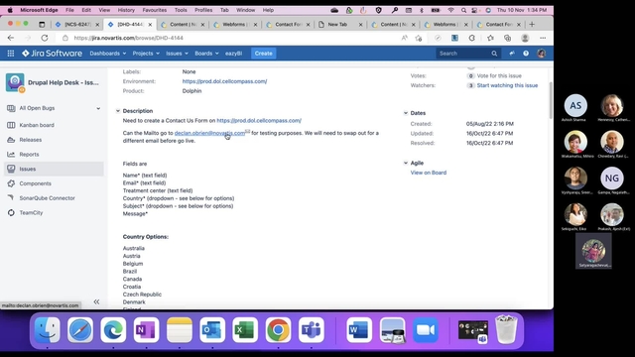The image size is (635, 357).
Task: Open the File menu in menu bar
Action: point(69,10)
